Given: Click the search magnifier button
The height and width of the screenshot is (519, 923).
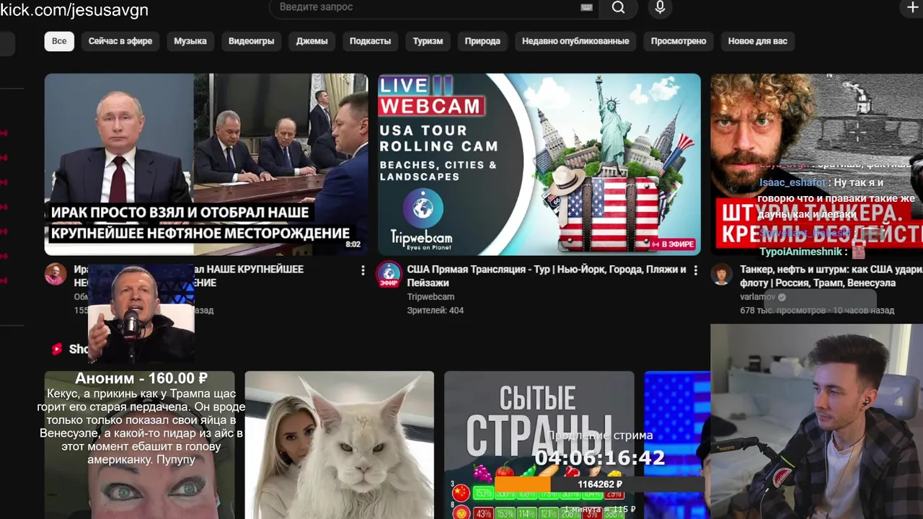Looking at the screenshot, I should point(618,7).
